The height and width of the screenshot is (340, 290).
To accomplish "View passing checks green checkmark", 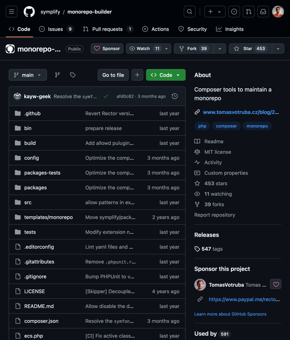I will point(106,96).
